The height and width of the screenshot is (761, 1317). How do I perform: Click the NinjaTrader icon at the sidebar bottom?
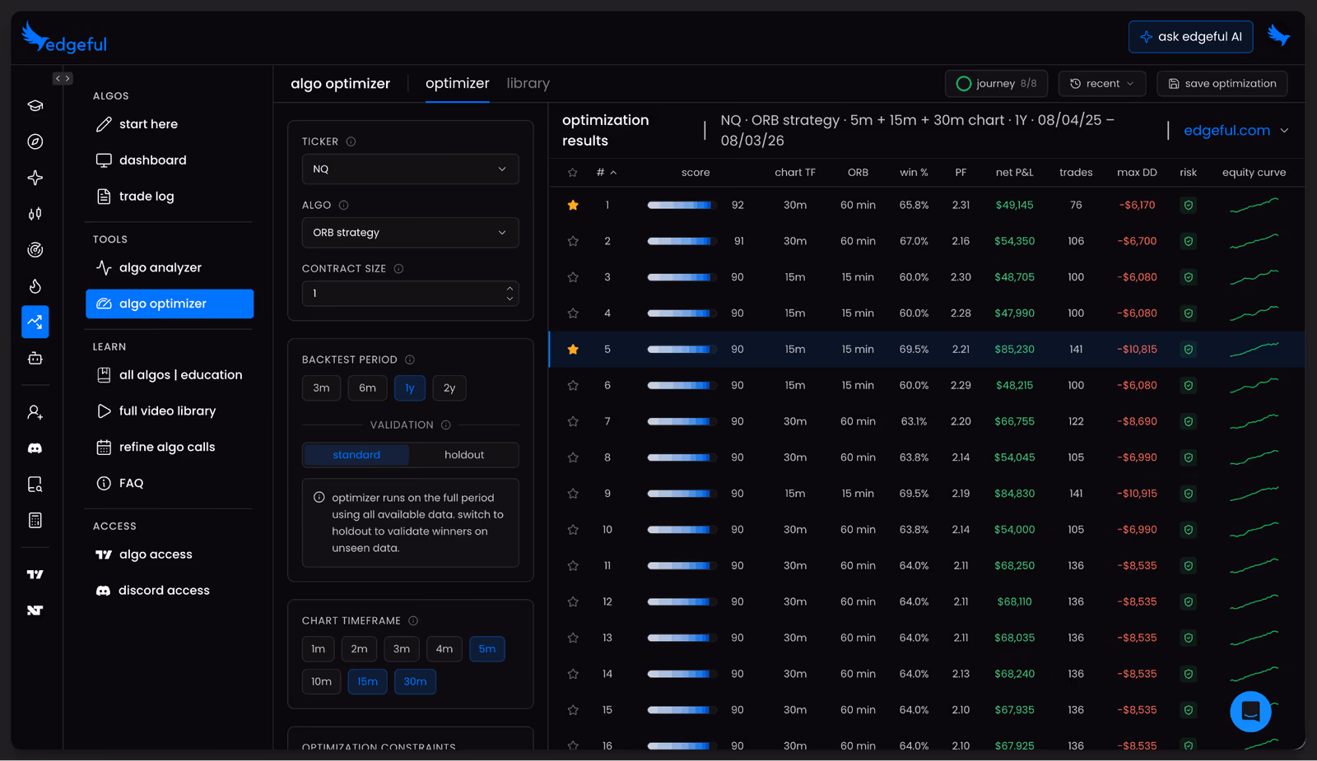tap(35, 610)
